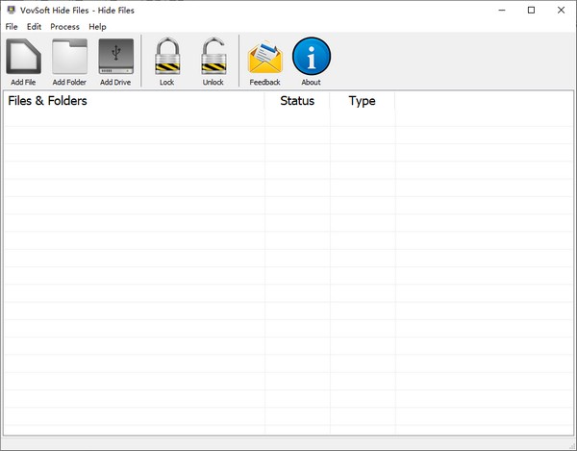Viewport: 577px width, 451px height.
Task: Click the Type column header
Action: tap(362, 101)
